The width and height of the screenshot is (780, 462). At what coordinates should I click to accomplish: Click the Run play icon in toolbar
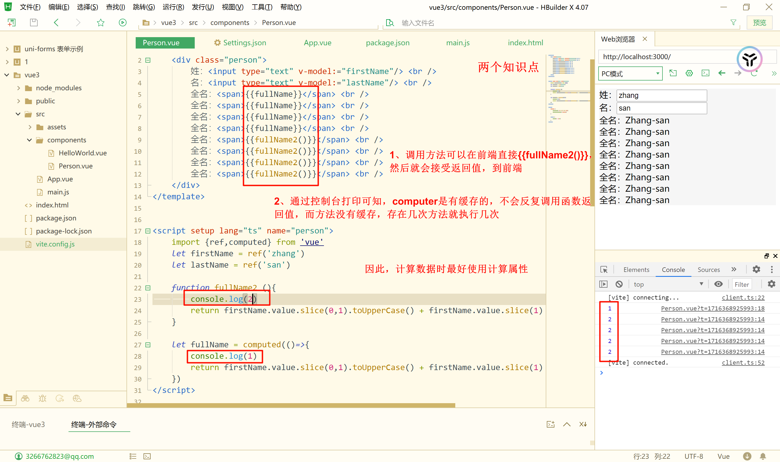point(122,23)
